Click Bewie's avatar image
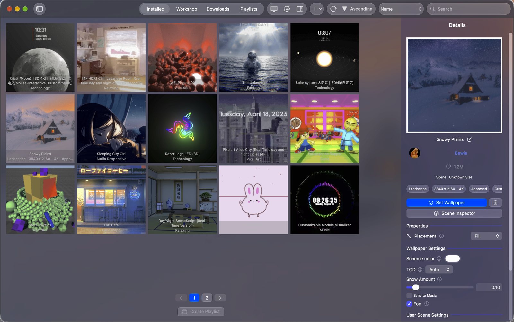The width and height of the screenshot is (514, 322). (414, 153)
